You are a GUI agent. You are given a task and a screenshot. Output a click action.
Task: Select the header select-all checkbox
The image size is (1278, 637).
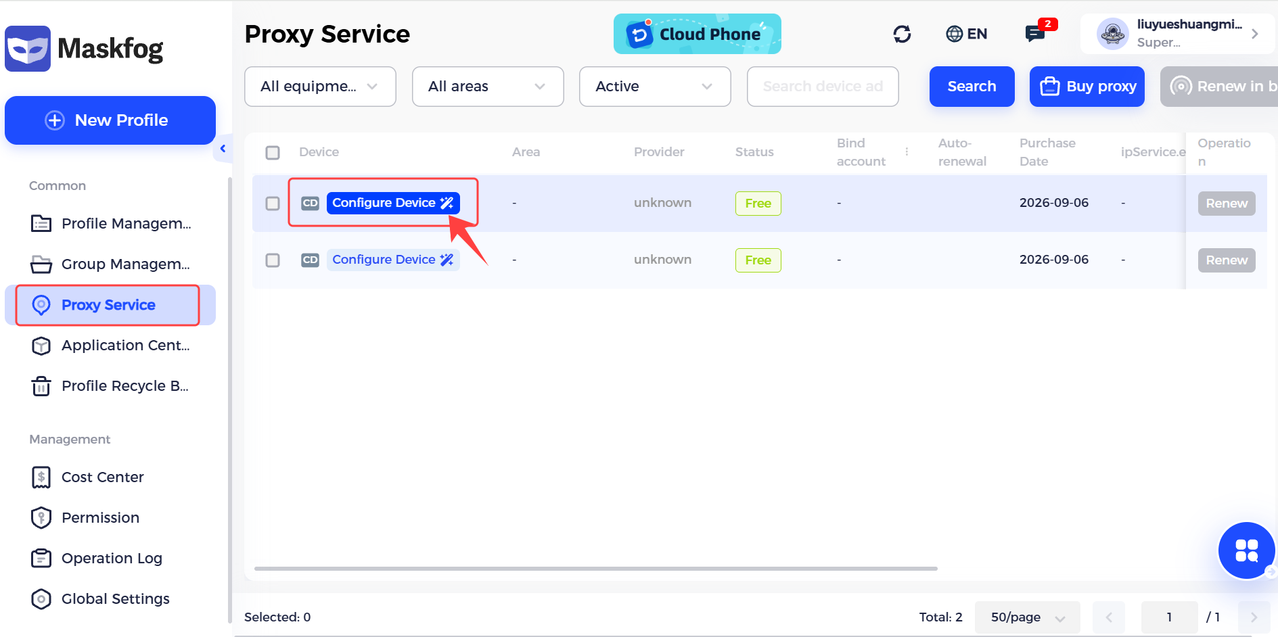click(x=273, y=152)
